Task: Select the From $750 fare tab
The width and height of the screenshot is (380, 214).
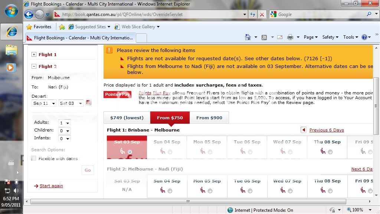Action: pos(170,118)
